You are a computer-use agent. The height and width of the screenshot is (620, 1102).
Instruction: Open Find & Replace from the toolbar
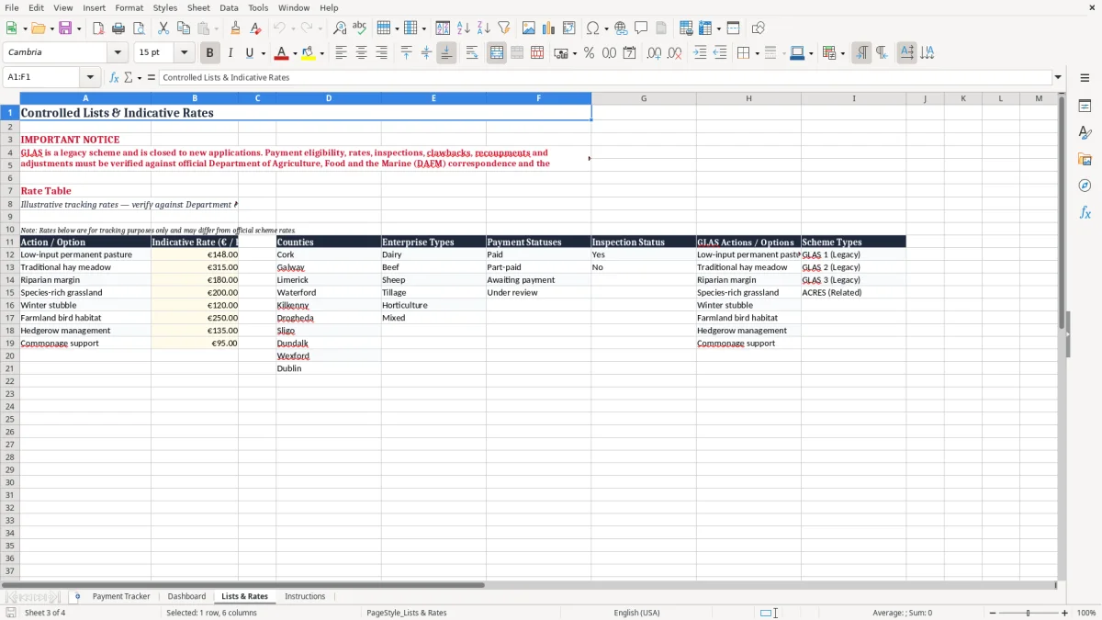[x=340, y=28]
